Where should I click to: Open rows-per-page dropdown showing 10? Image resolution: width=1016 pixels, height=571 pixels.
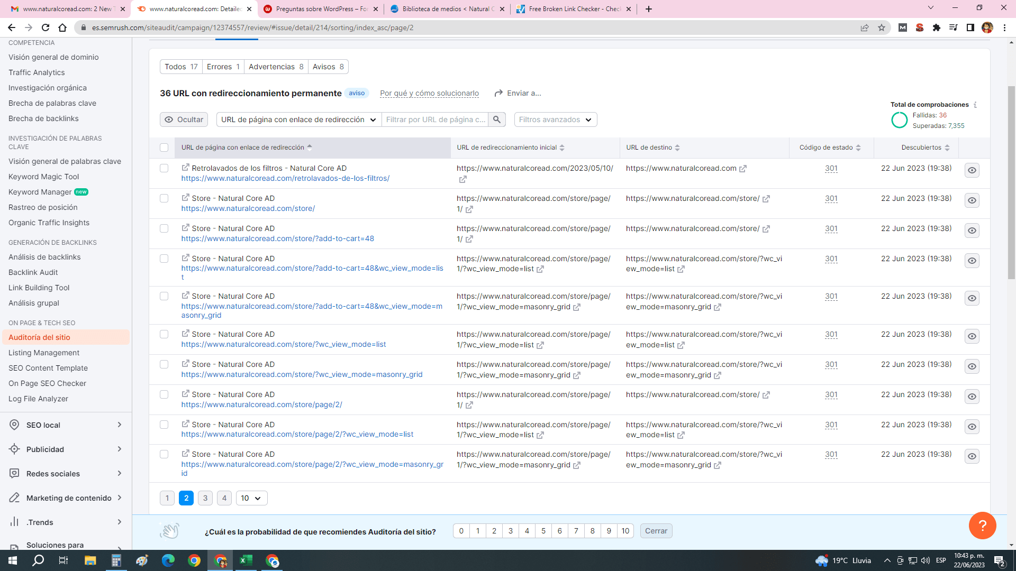pos(251,498)
